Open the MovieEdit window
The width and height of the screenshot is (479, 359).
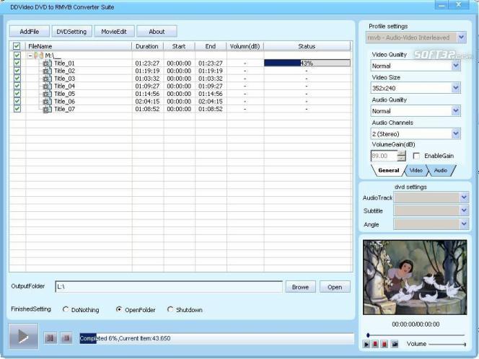click(x=114, y=32)
